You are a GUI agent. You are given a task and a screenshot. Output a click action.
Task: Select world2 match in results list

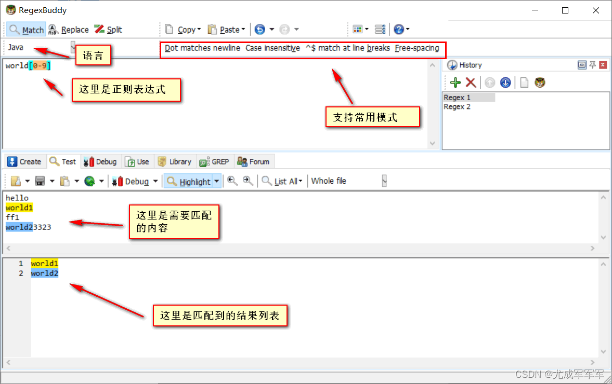click(45, 273)
